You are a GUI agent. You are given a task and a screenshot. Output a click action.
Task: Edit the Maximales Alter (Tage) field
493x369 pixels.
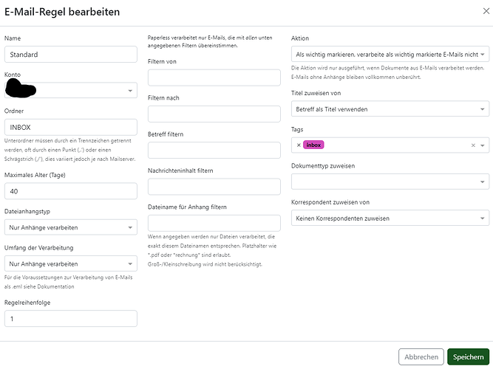71,191
